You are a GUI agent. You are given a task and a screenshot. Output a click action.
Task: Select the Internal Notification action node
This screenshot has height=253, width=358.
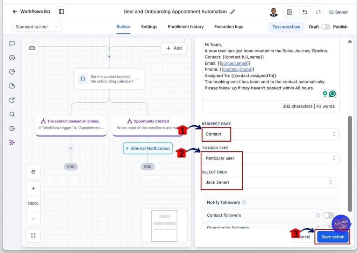coord(148,148)
